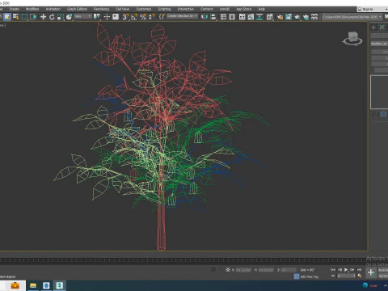Open the Customize menu
388x291 pixels.
coord(144,9)
